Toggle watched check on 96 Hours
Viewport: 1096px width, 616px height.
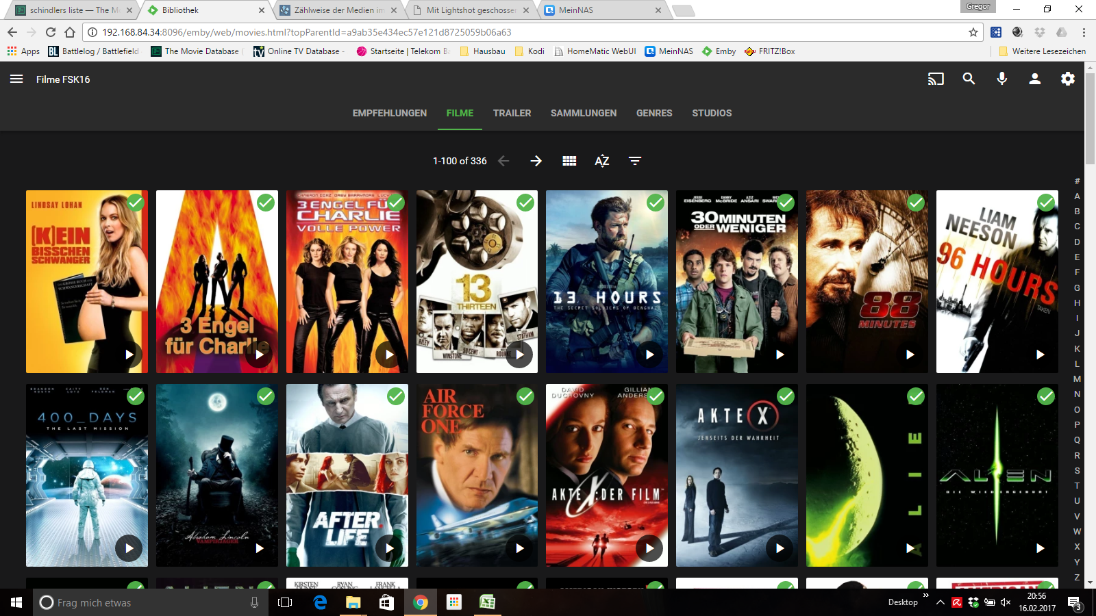(1046, 203)
